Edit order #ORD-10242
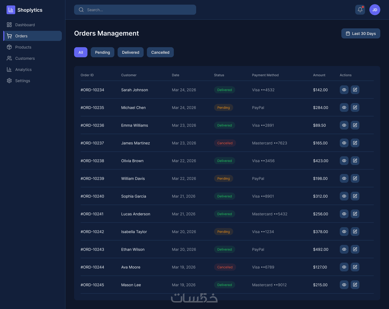The image size is (389, 309). click(355, 232)
